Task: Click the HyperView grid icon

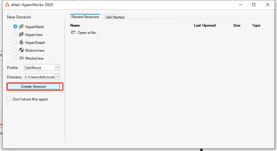Action: pyautogui.click(x=21, y=34)
